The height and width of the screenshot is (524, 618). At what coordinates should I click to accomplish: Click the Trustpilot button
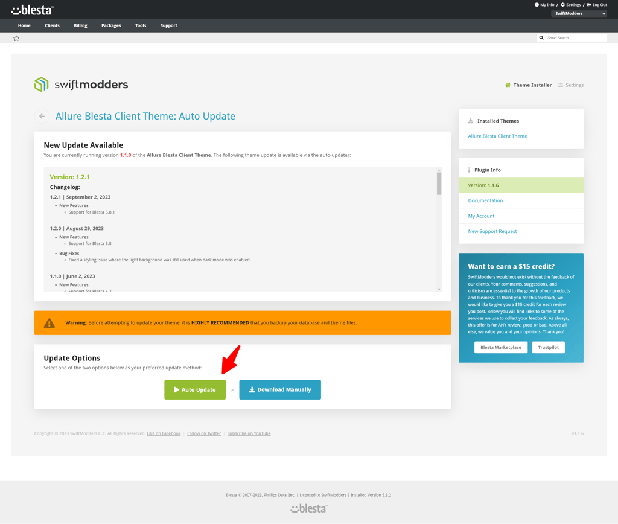click(x=548, y=347)
